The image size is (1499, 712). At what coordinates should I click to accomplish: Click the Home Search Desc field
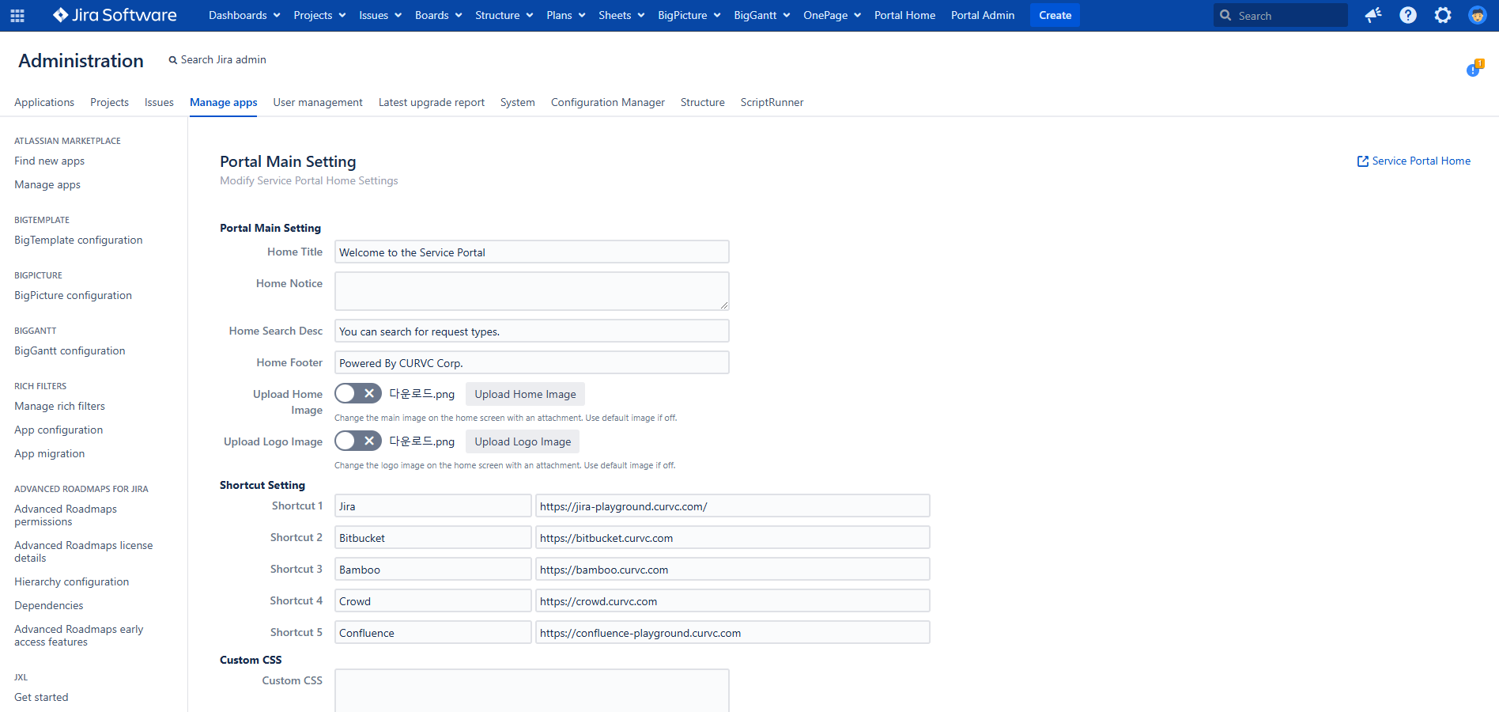531,331
